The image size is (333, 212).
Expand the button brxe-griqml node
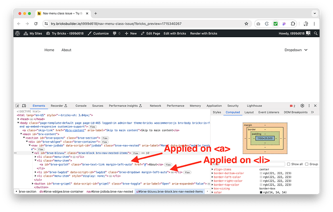[33, 184]
